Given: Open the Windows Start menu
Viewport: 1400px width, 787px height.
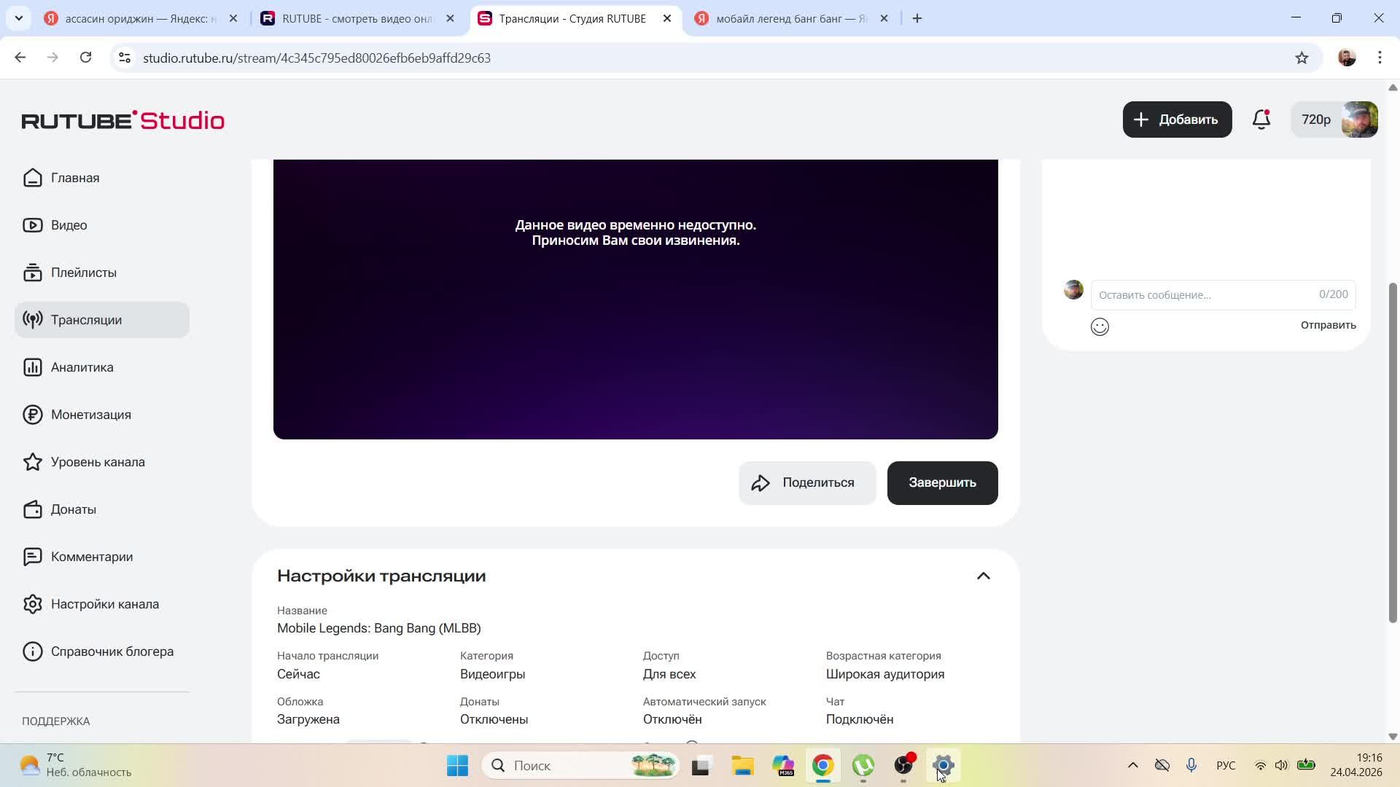Looking at the screenshot, I should coord(457,766).
